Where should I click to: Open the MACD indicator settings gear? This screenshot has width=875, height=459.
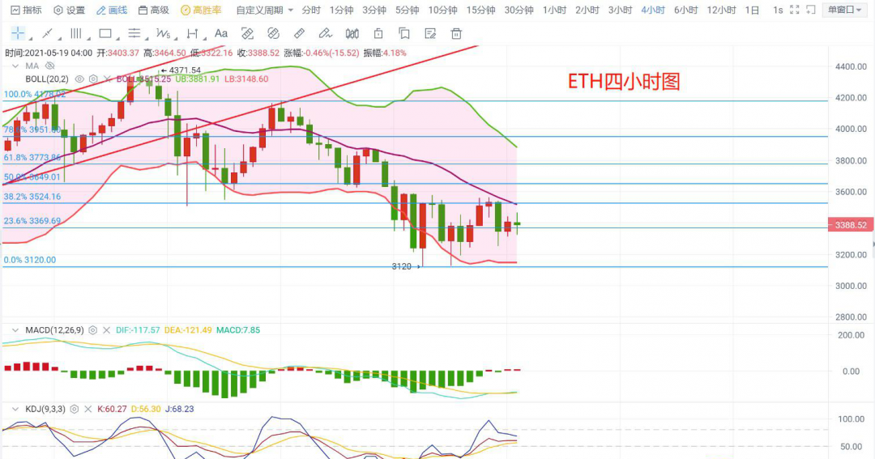[x=92, y=330]
